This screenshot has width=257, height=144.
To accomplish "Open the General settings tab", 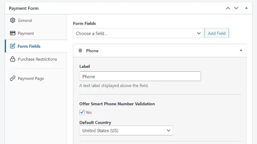I will click(x=36, y=20).
